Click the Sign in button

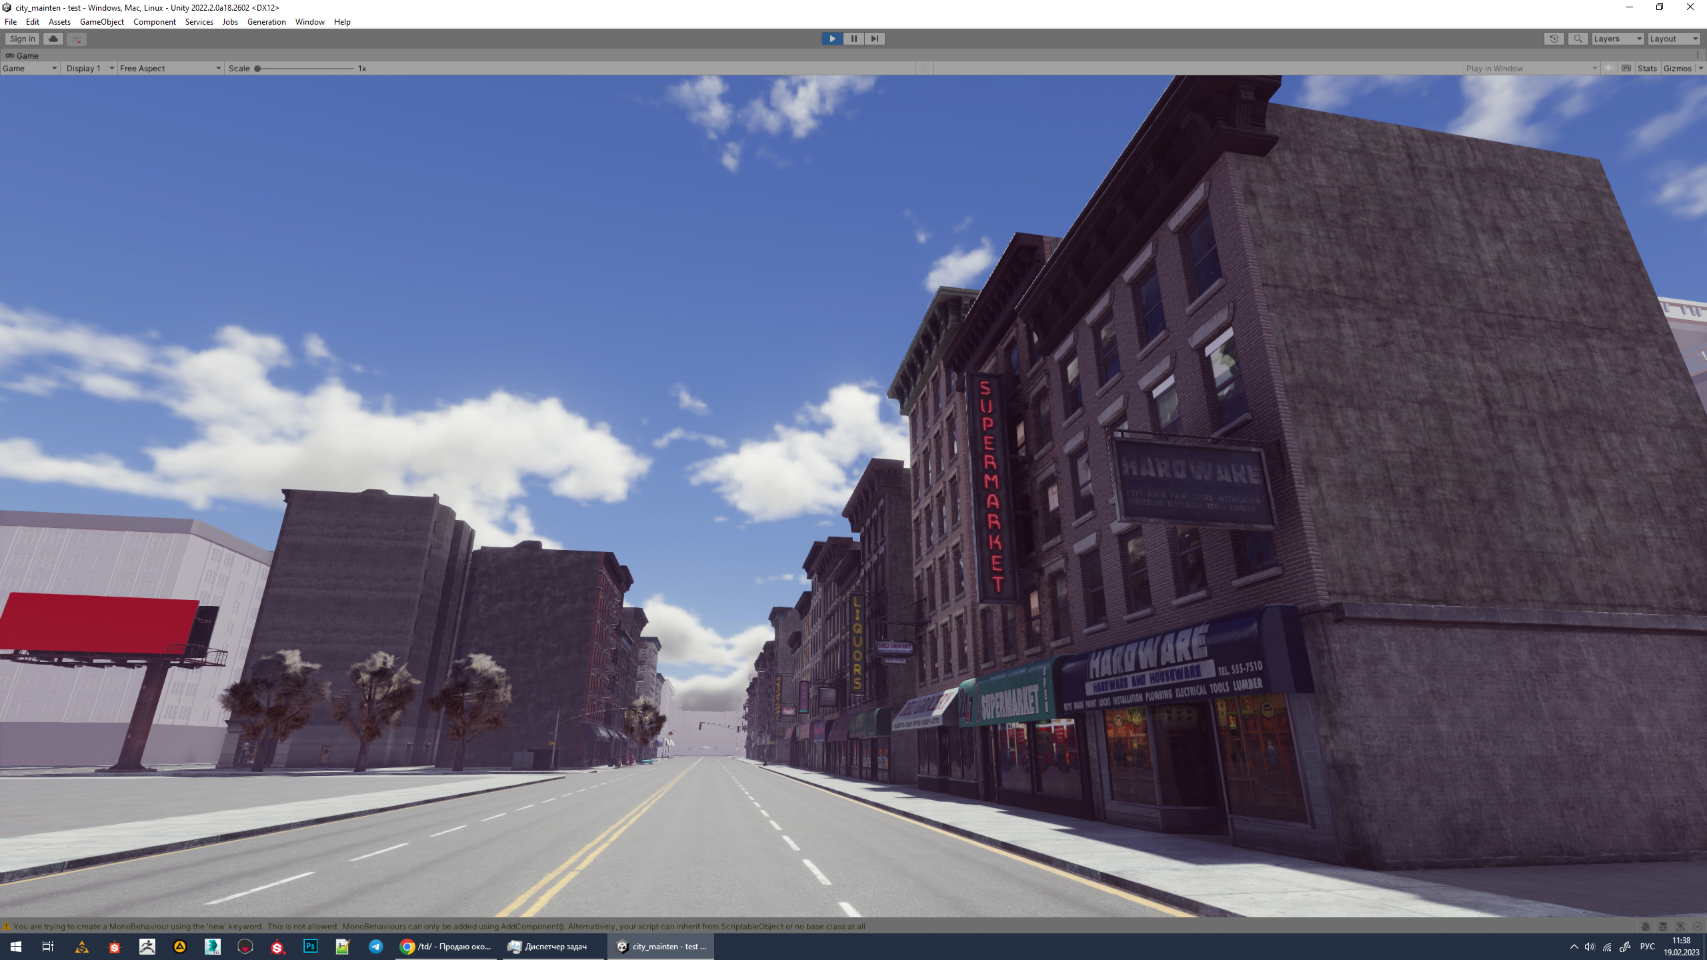coord(22,39)
